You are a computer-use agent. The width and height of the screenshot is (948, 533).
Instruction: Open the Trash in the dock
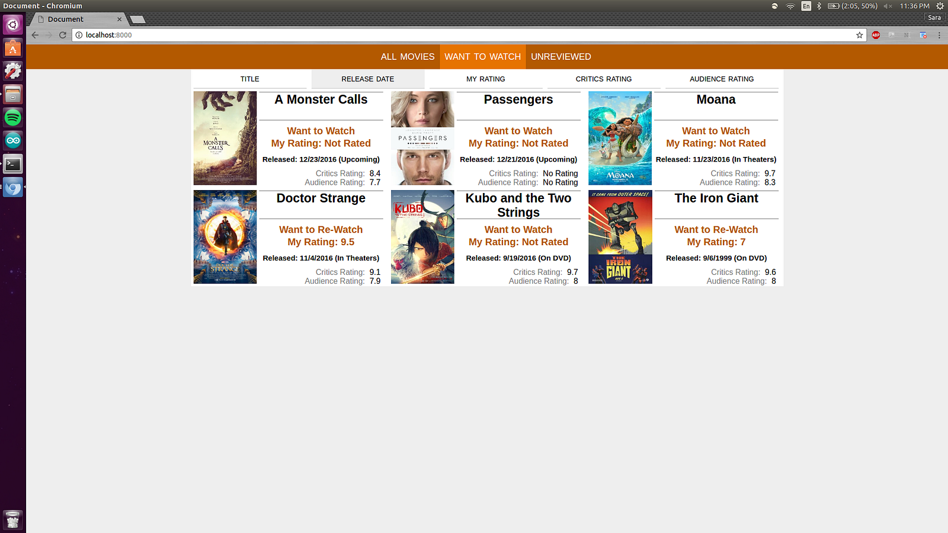click(13, 519)
